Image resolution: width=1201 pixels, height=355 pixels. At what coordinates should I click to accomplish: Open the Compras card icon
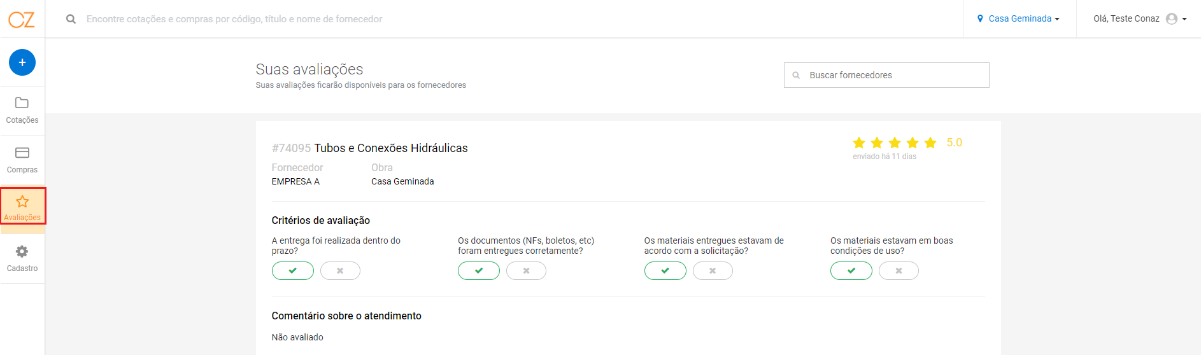[22, 153]
